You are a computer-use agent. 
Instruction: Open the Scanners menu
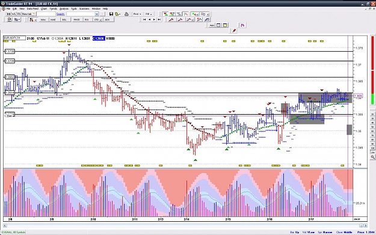[x=84, y=8]
